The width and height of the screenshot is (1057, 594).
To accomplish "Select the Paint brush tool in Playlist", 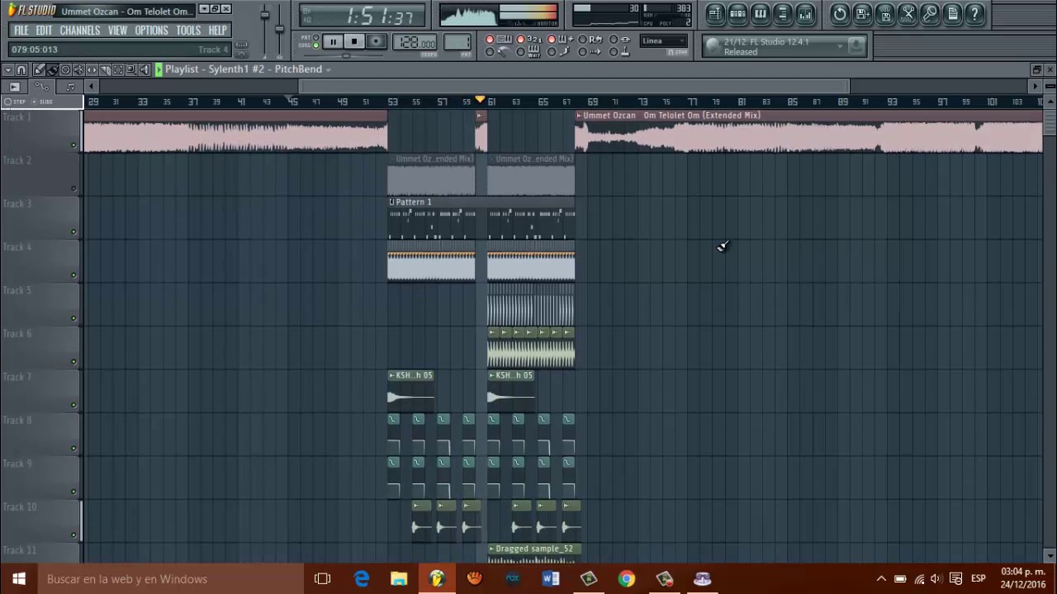I will (x=52, y=70).
